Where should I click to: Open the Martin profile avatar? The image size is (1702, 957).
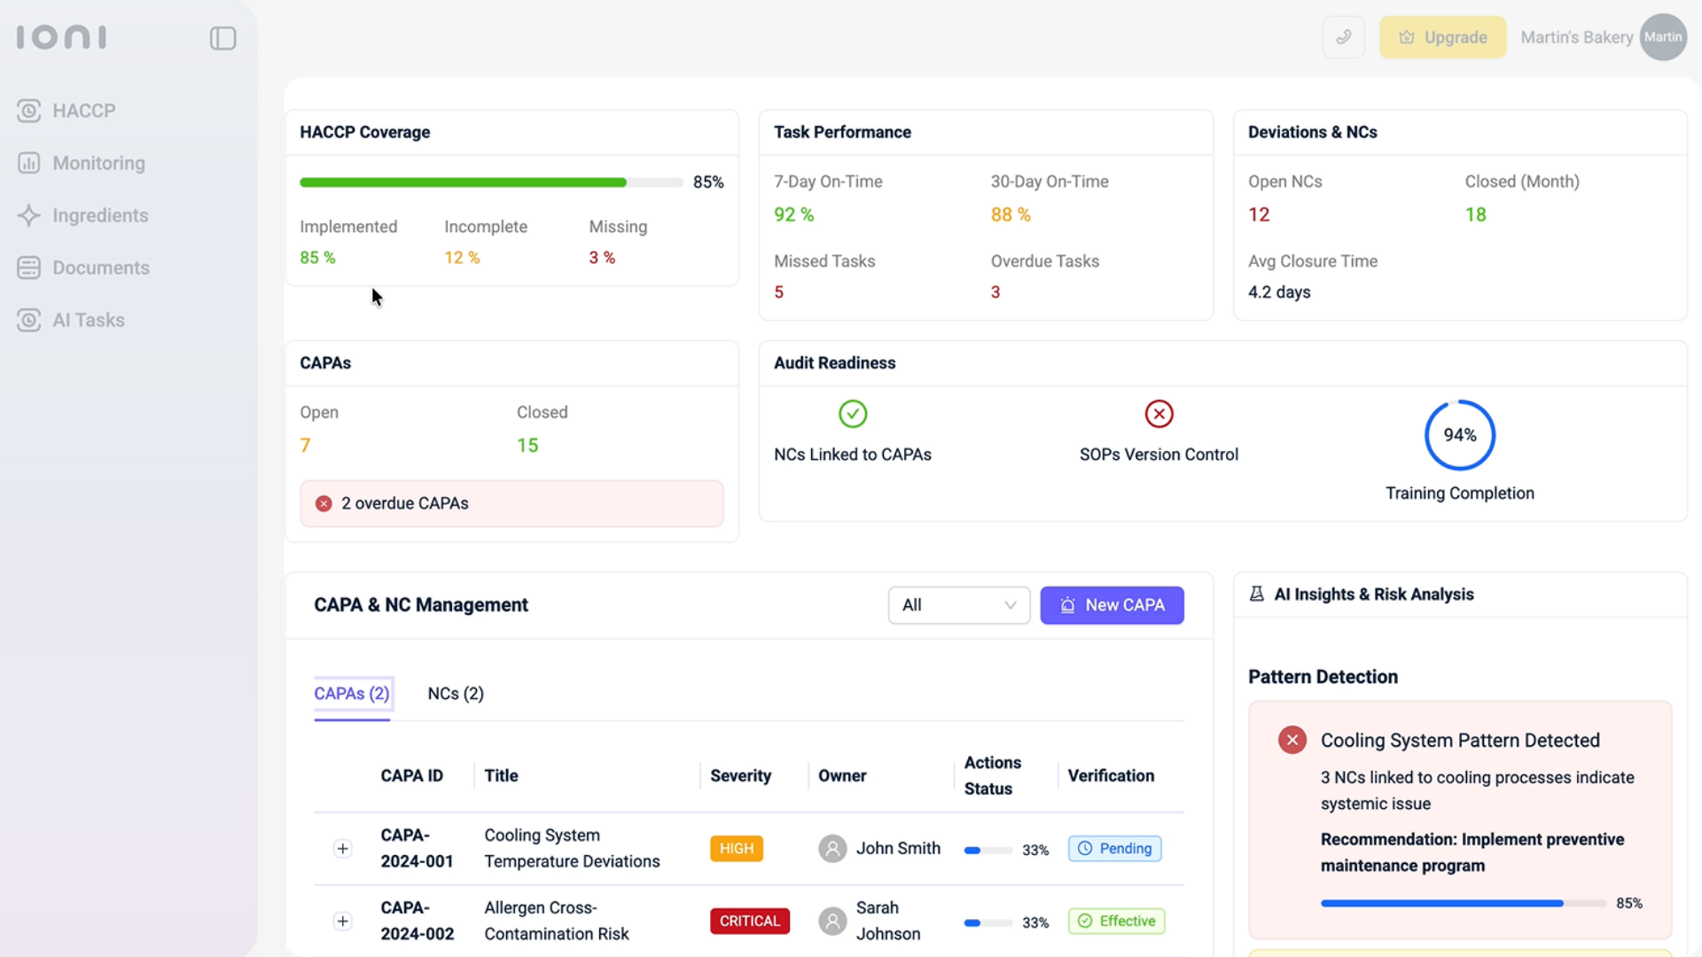click(x=1662, y=37)
